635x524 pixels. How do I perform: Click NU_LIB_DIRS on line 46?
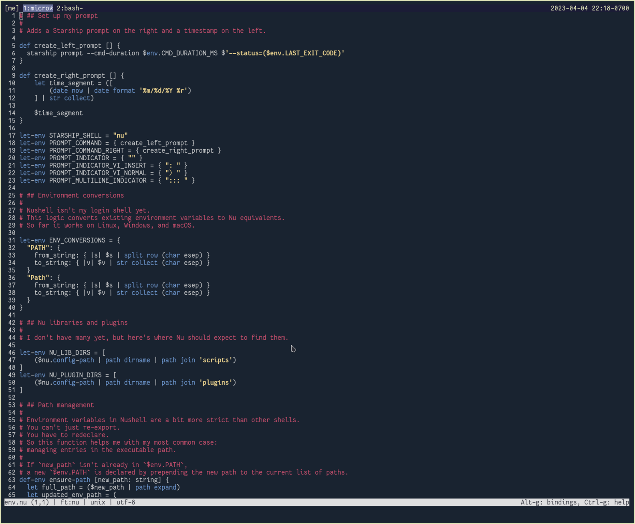point(70,353)
